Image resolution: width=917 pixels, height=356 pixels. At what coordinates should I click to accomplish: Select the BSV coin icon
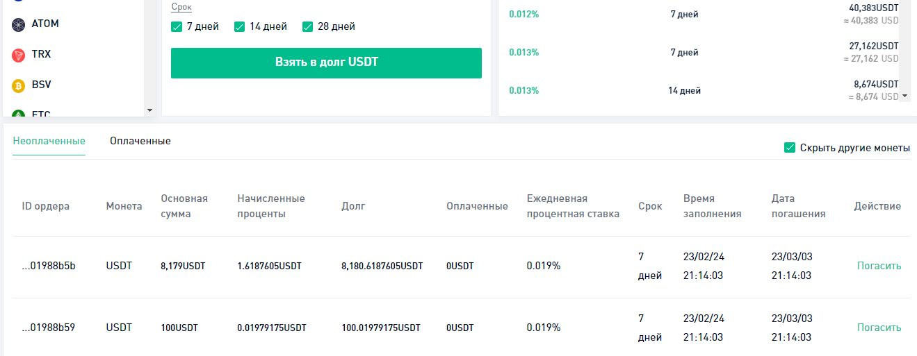18,85
